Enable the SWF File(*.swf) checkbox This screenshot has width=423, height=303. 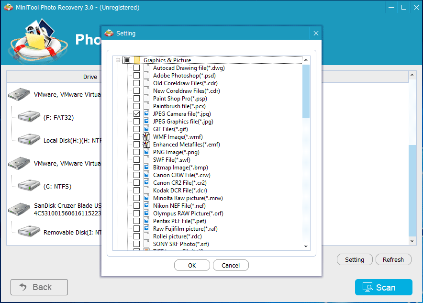coord(137,159)
